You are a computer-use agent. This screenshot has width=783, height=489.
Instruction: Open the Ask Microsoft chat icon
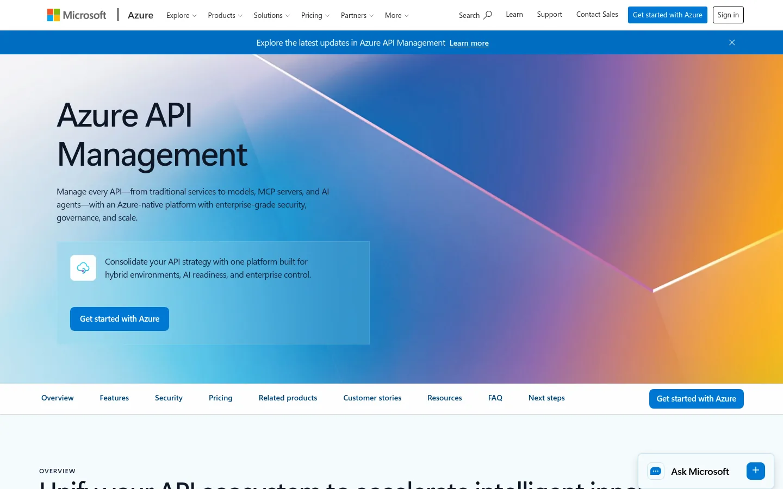click(656, 471)
